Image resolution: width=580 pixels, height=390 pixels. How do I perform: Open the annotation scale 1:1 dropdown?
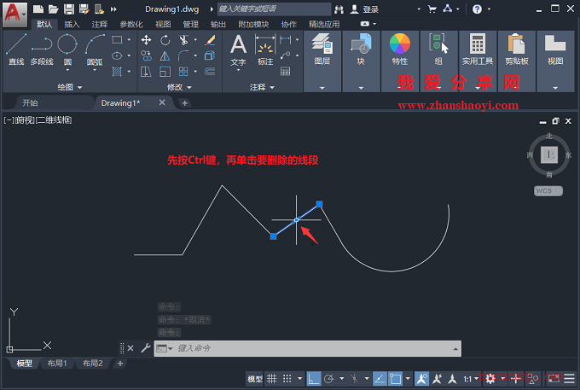[x=471, y=379]
